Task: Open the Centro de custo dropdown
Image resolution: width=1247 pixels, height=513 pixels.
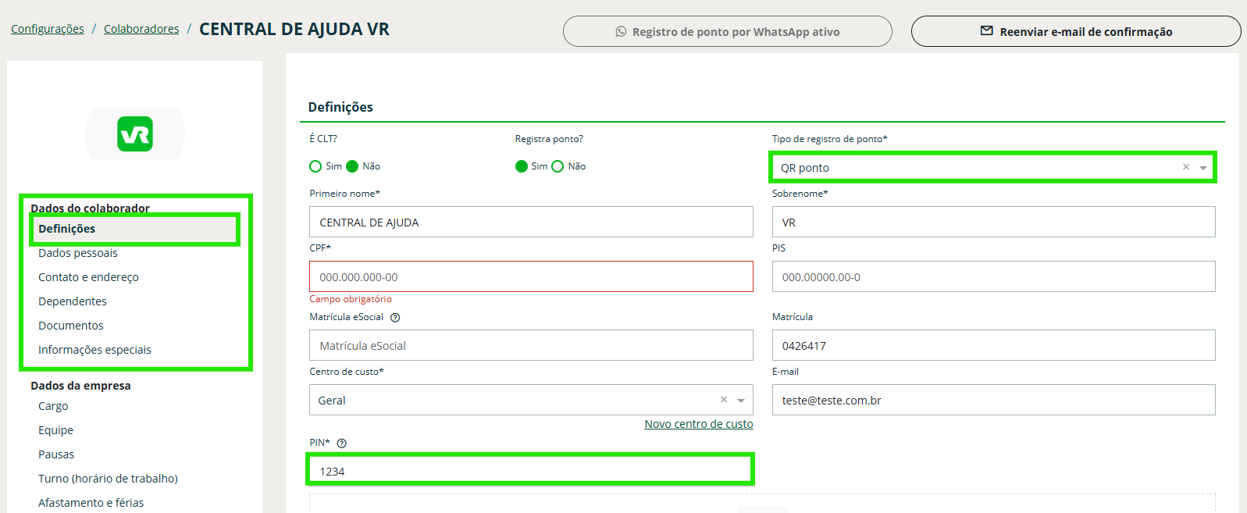Action: tap(741, 401)
